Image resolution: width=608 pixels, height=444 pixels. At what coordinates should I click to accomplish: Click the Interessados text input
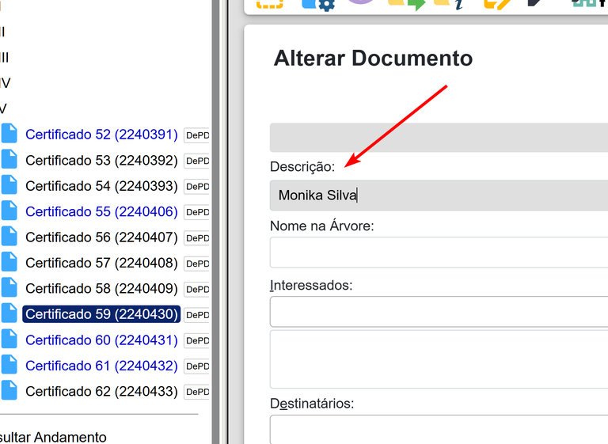[439, 312]
